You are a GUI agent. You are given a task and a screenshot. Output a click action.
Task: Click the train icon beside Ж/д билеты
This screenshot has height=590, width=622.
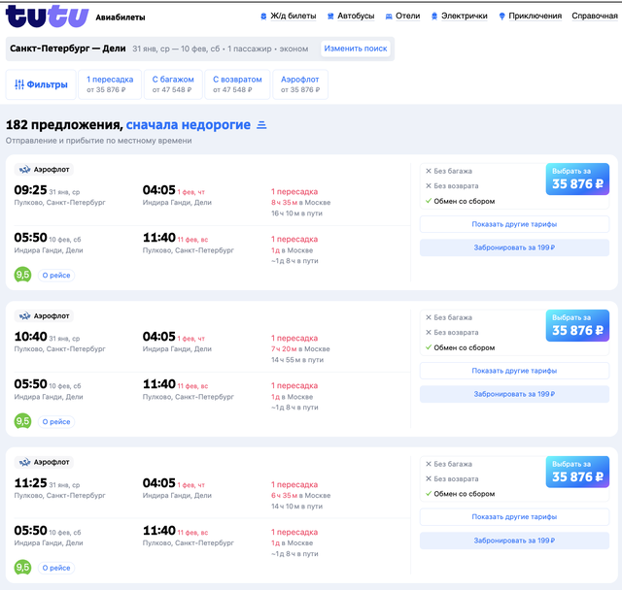pyautogui.click(x=263, y=16)
